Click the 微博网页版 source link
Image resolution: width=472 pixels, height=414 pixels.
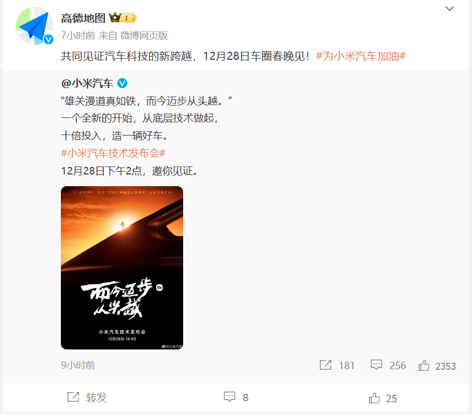[x=144, y=36]
